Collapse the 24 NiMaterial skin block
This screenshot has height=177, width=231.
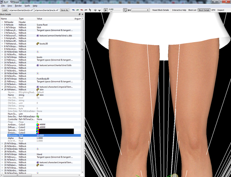2,89
